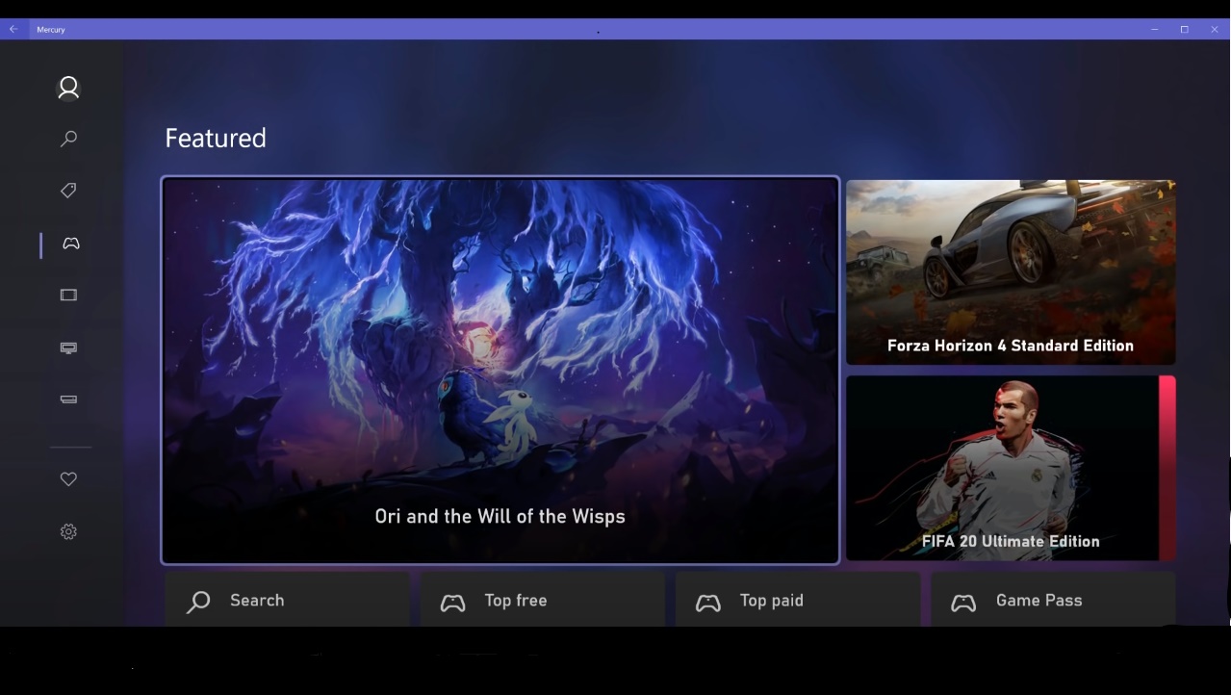Screen dimensions: 1231x695
Task: Click the Mercury window title text
Action: pos(51,30)
